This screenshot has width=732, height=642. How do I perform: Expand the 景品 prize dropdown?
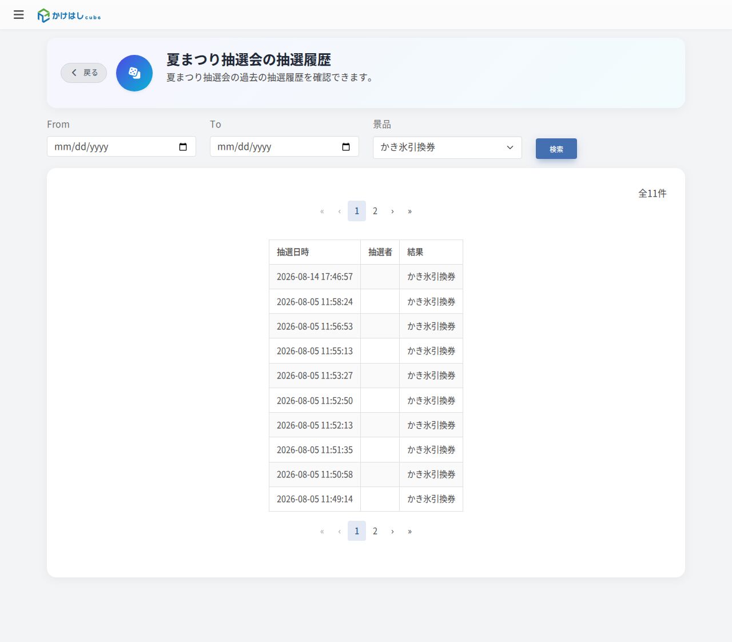click(x=447, y=147)
